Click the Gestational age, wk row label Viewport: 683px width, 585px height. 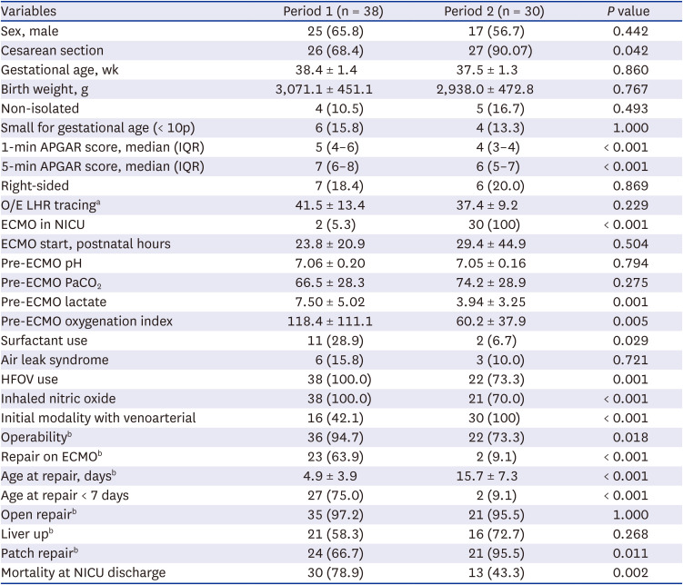[60, 70]
